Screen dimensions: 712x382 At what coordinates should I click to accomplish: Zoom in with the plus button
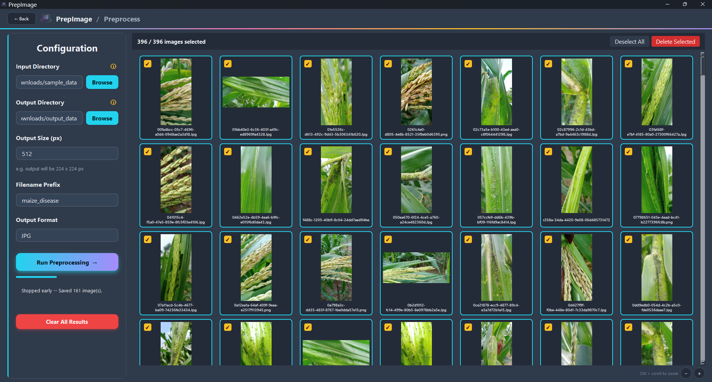[x=699, y=373]
